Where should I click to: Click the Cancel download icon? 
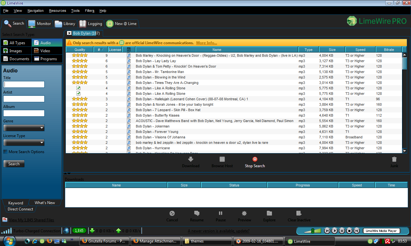coord(172,213)
